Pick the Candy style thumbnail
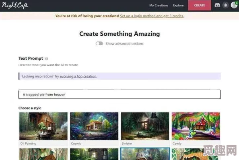This screenshot has width=239, height=160. [196, 129]
